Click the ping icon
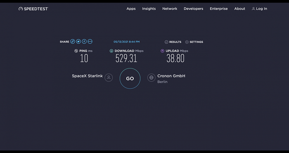Viewport: 289px width, 153px height. (x=76, y=51)
